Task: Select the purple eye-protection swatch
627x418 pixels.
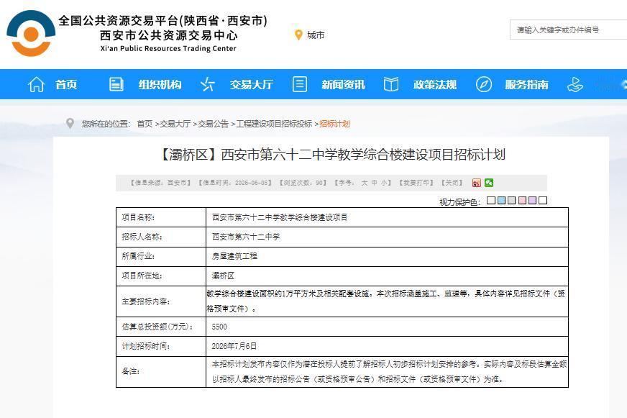Action: (x=532, y=201)
